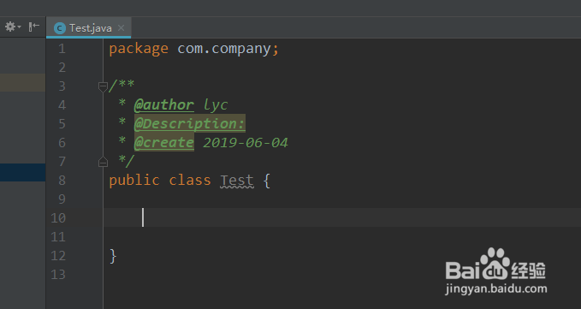Click the Test class name
581x309 pixels.
click(237, 181)
